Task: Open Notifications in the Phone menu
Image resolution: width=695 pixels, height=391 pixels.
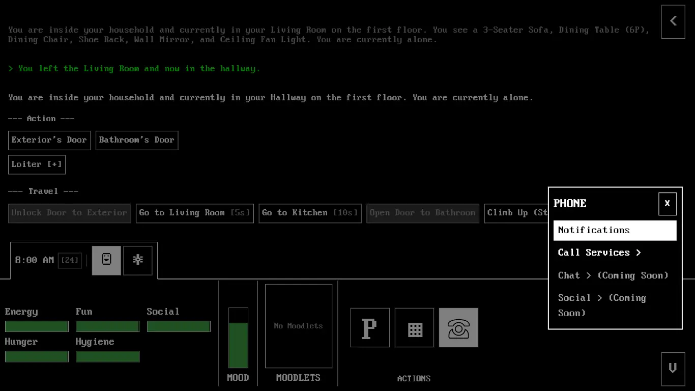Action: point(615,230)
